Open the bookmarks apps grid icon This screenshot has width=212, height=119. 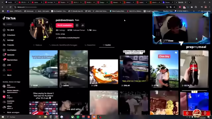pyautogui.click(x=3, y=11)
